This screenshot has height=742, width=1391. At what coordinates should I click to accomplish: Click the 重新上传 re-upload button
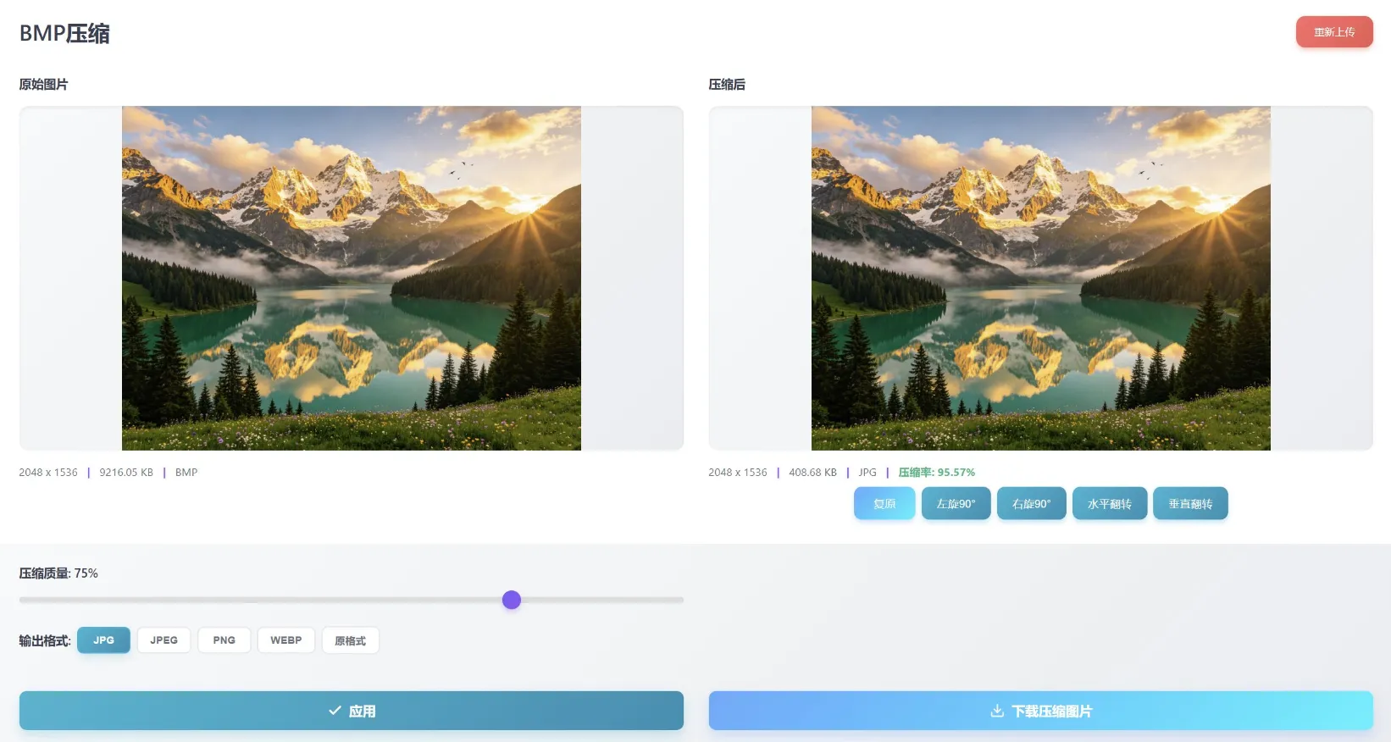[x=1334, y=32]
